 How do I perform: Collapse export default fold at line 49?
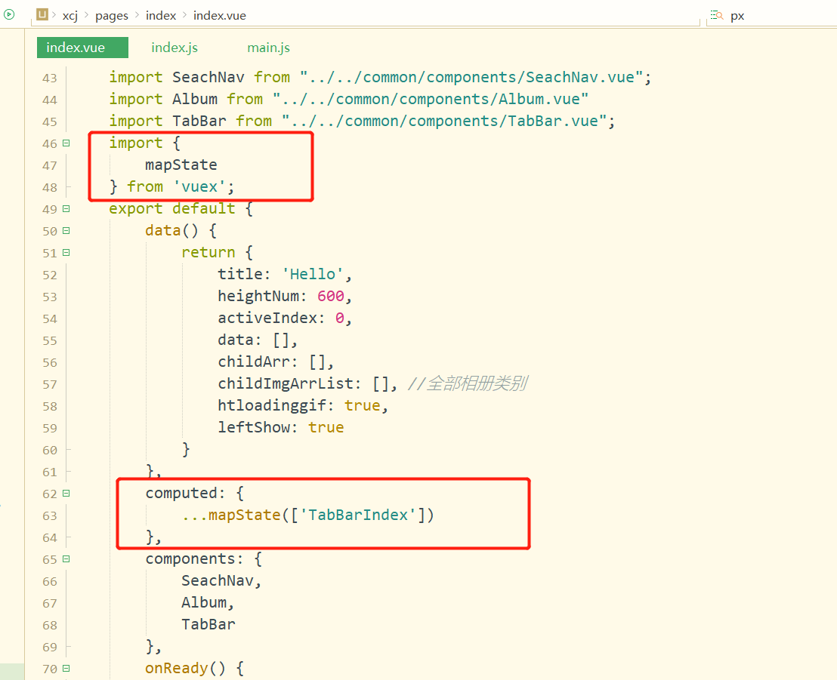point(66,208)
